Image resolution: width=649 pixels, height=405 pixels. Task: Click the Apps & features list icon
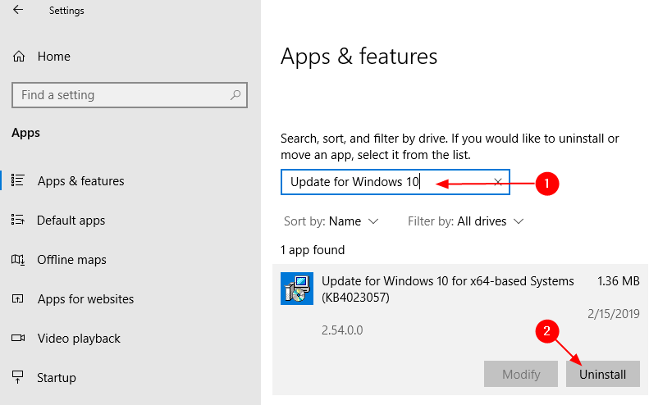18,180
